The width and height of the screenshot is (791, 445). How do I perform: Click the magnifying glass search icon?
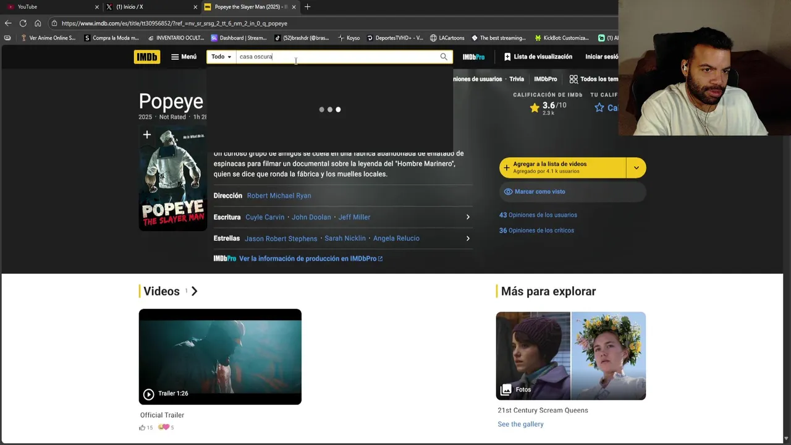click(444, 57)
